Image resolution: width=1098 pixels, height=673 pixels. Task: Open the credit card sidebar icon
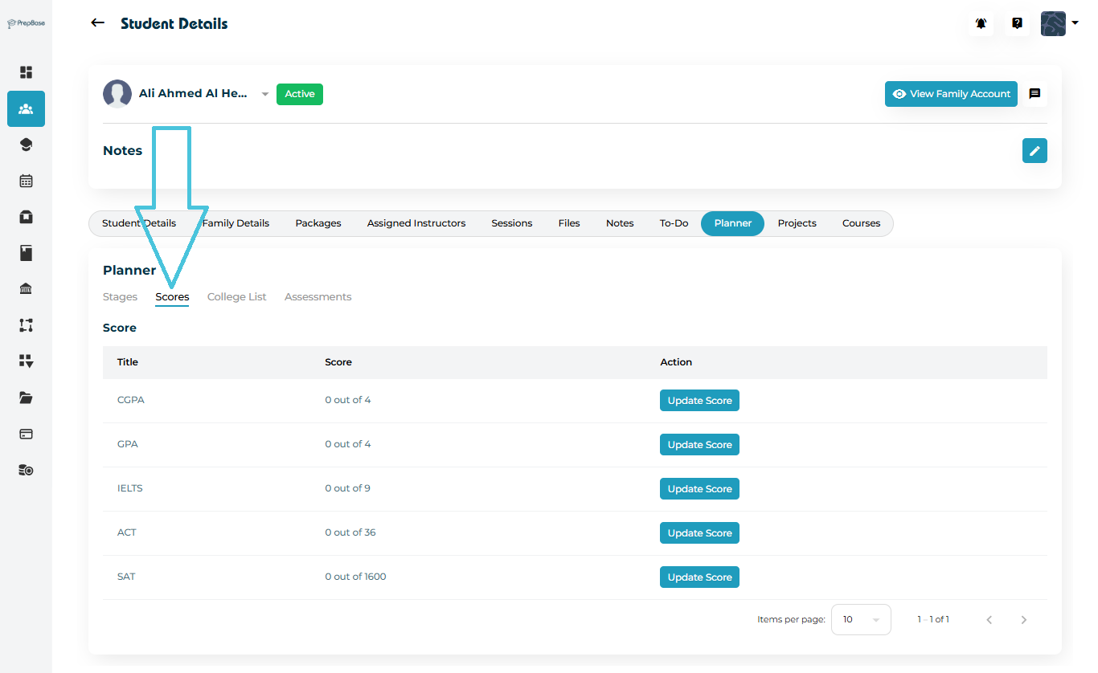point(26,434)
